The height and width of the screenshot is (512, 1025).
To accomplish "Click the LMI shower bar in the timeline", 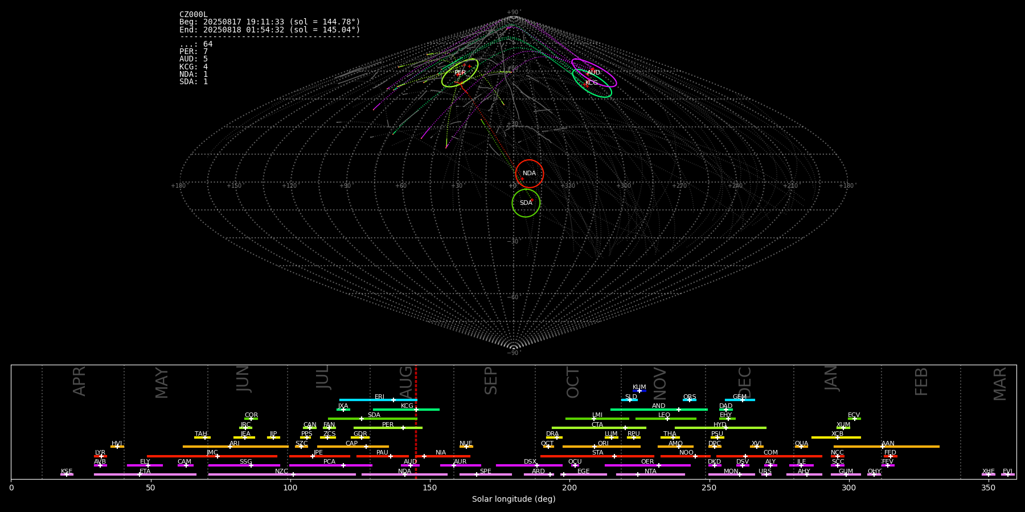I will point(597,419).
